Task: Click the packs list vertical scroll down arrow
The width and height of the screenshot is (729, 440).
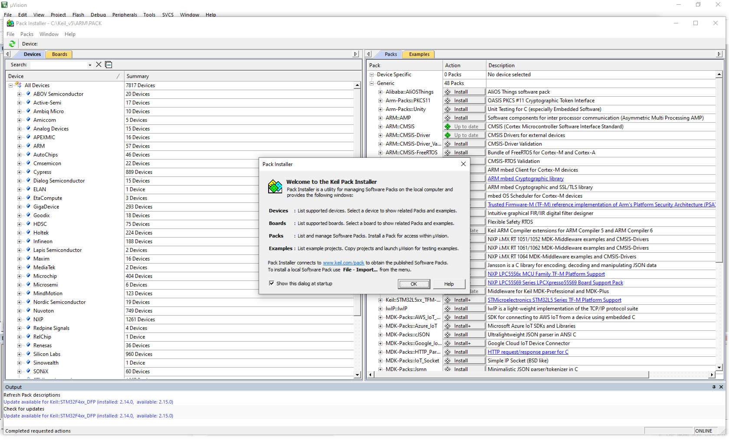Action: pyautogui.click(x=719, y=368)
